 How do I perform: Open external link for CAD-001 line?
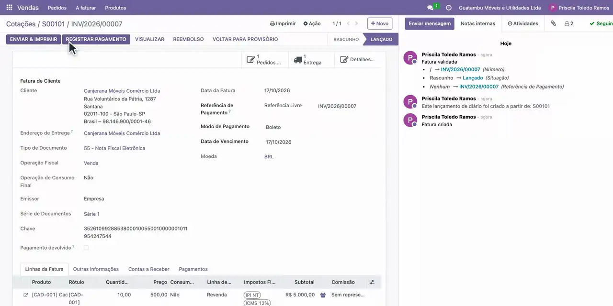click(26, 295)
